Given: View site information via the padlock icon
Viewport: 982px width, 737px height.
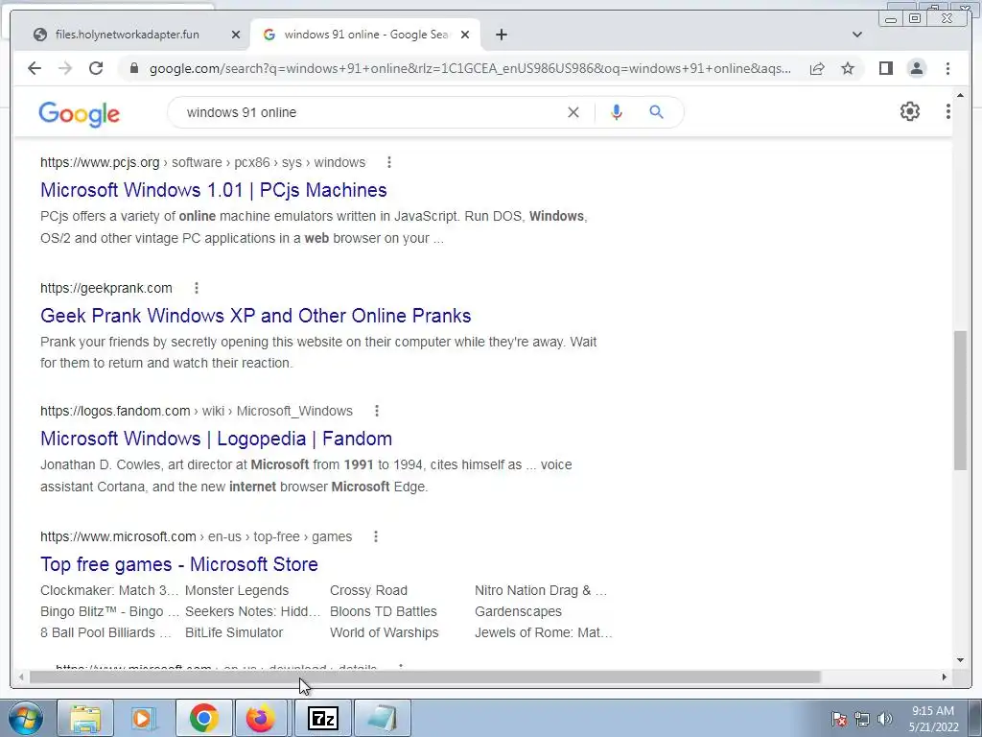Looking at the screenshot, I should tap(134, 68).
